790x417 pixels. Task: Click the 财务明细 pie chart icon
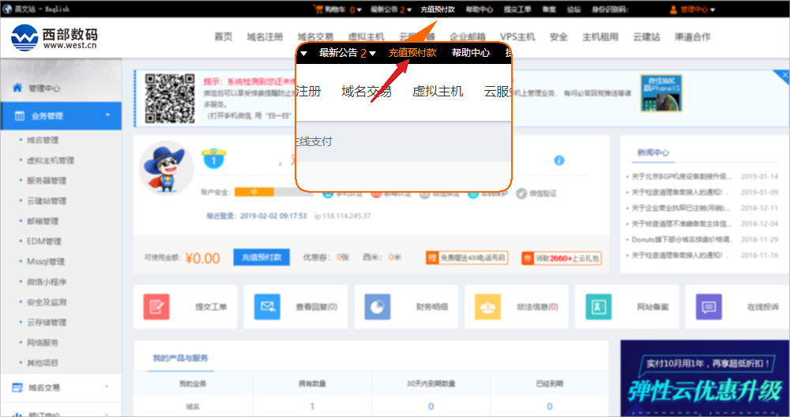(x=378, y=306)
